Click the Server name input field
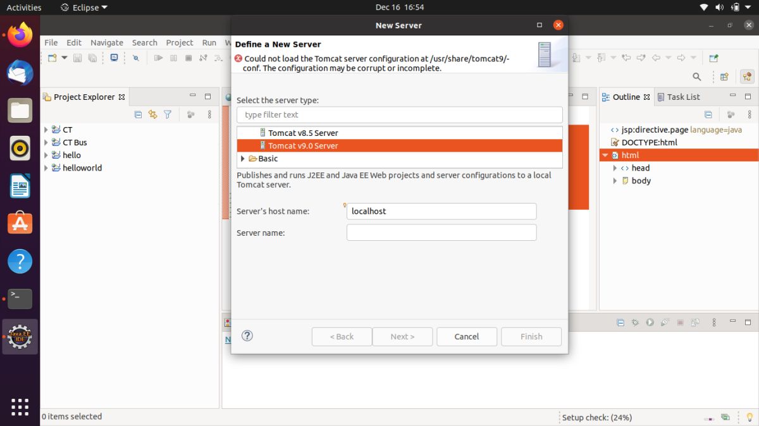The image size is (759, 426). click(441, 233)
